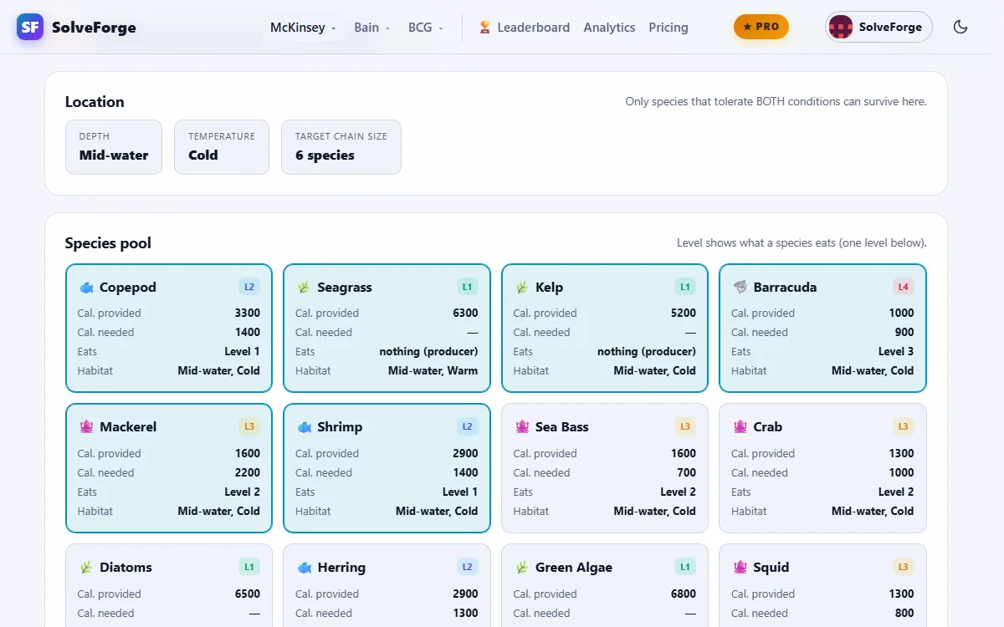
Task: Click the Diatoms plant icon
Action: click(x=85, y=567)
